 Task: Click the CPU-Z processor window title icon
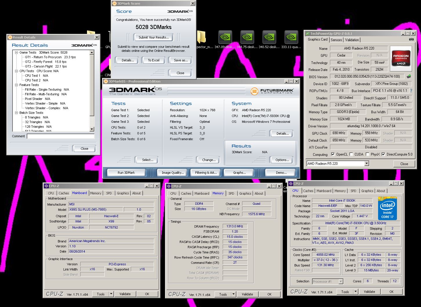click(291, 184)
